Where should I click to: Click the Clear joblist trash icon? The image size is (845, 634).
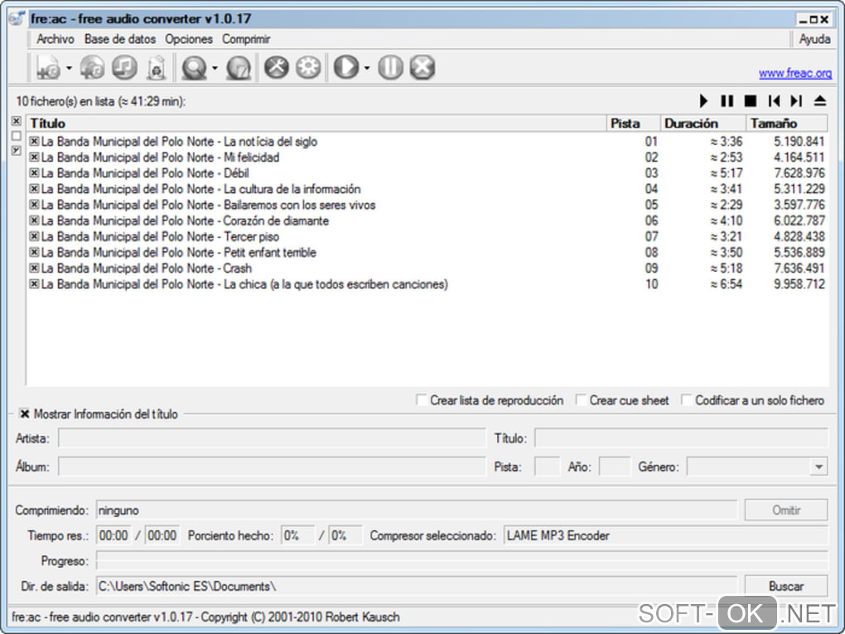click(x=157, y=68)
